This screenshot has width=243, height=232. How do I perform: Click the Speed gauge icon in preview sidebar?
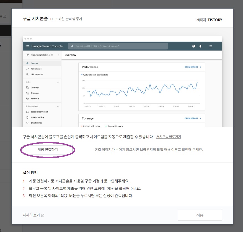point(27,112)
